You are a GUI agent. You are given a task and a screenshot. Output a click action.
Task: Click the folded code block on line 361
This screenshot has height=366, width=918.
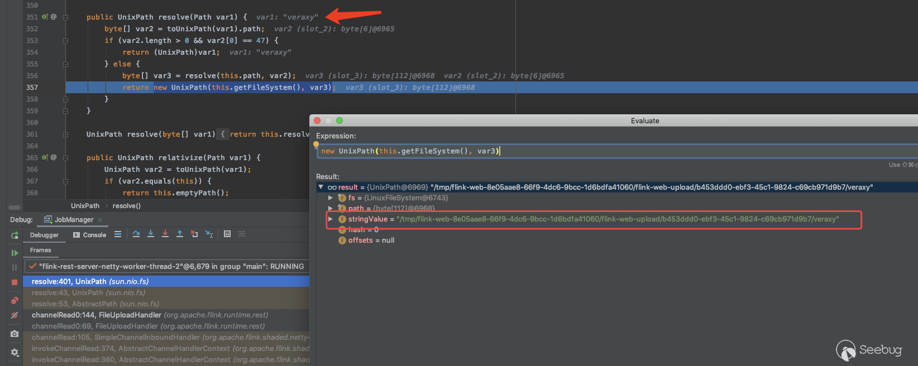(223, 134)
